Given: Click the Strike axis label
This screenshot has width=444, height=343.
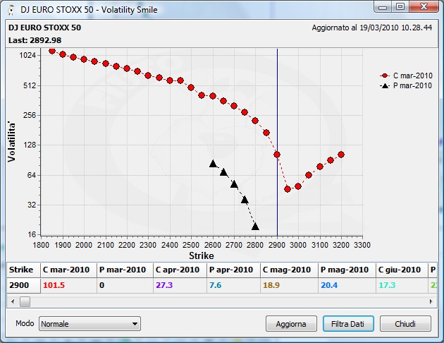Looking at the screenshot, I should point(202,255).
